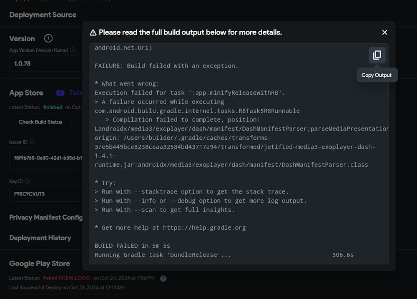Click the App Store section heading

[x=26, y=93]
